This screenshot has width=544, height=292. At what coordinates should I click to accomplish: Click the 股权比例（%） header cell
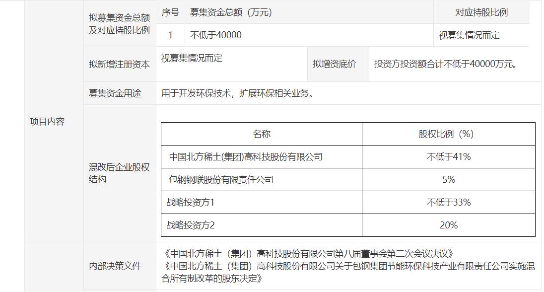tap(449, 134)
